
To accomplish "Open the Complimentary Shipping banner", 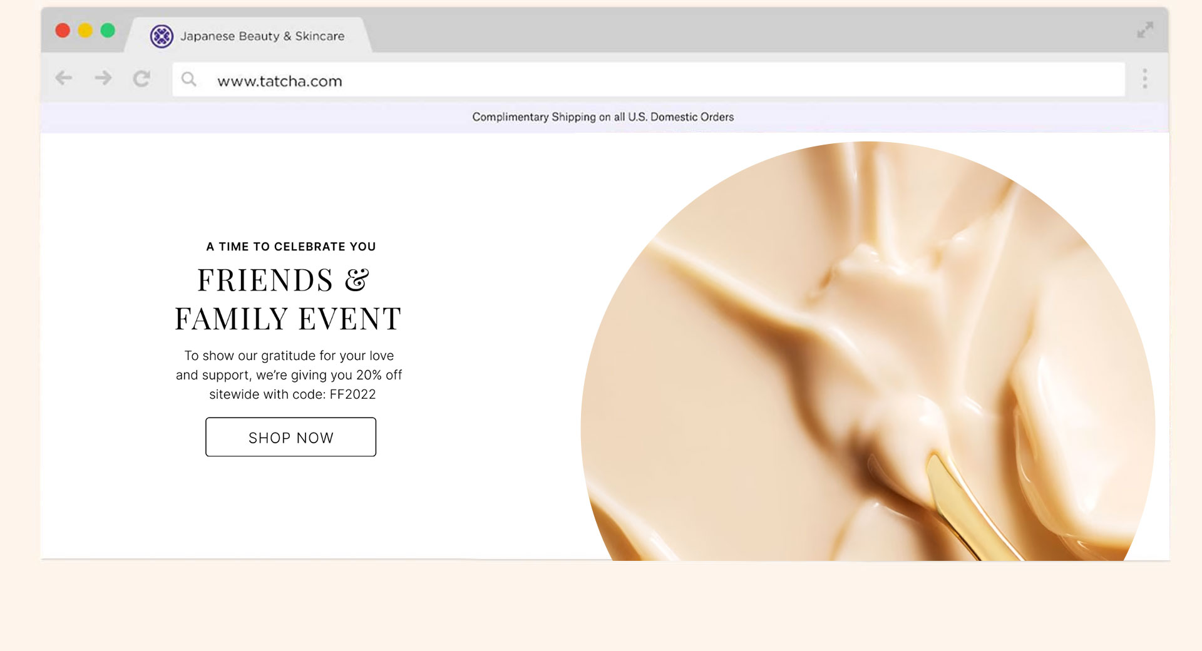I will pyautogui.click(x=602, y=117).
